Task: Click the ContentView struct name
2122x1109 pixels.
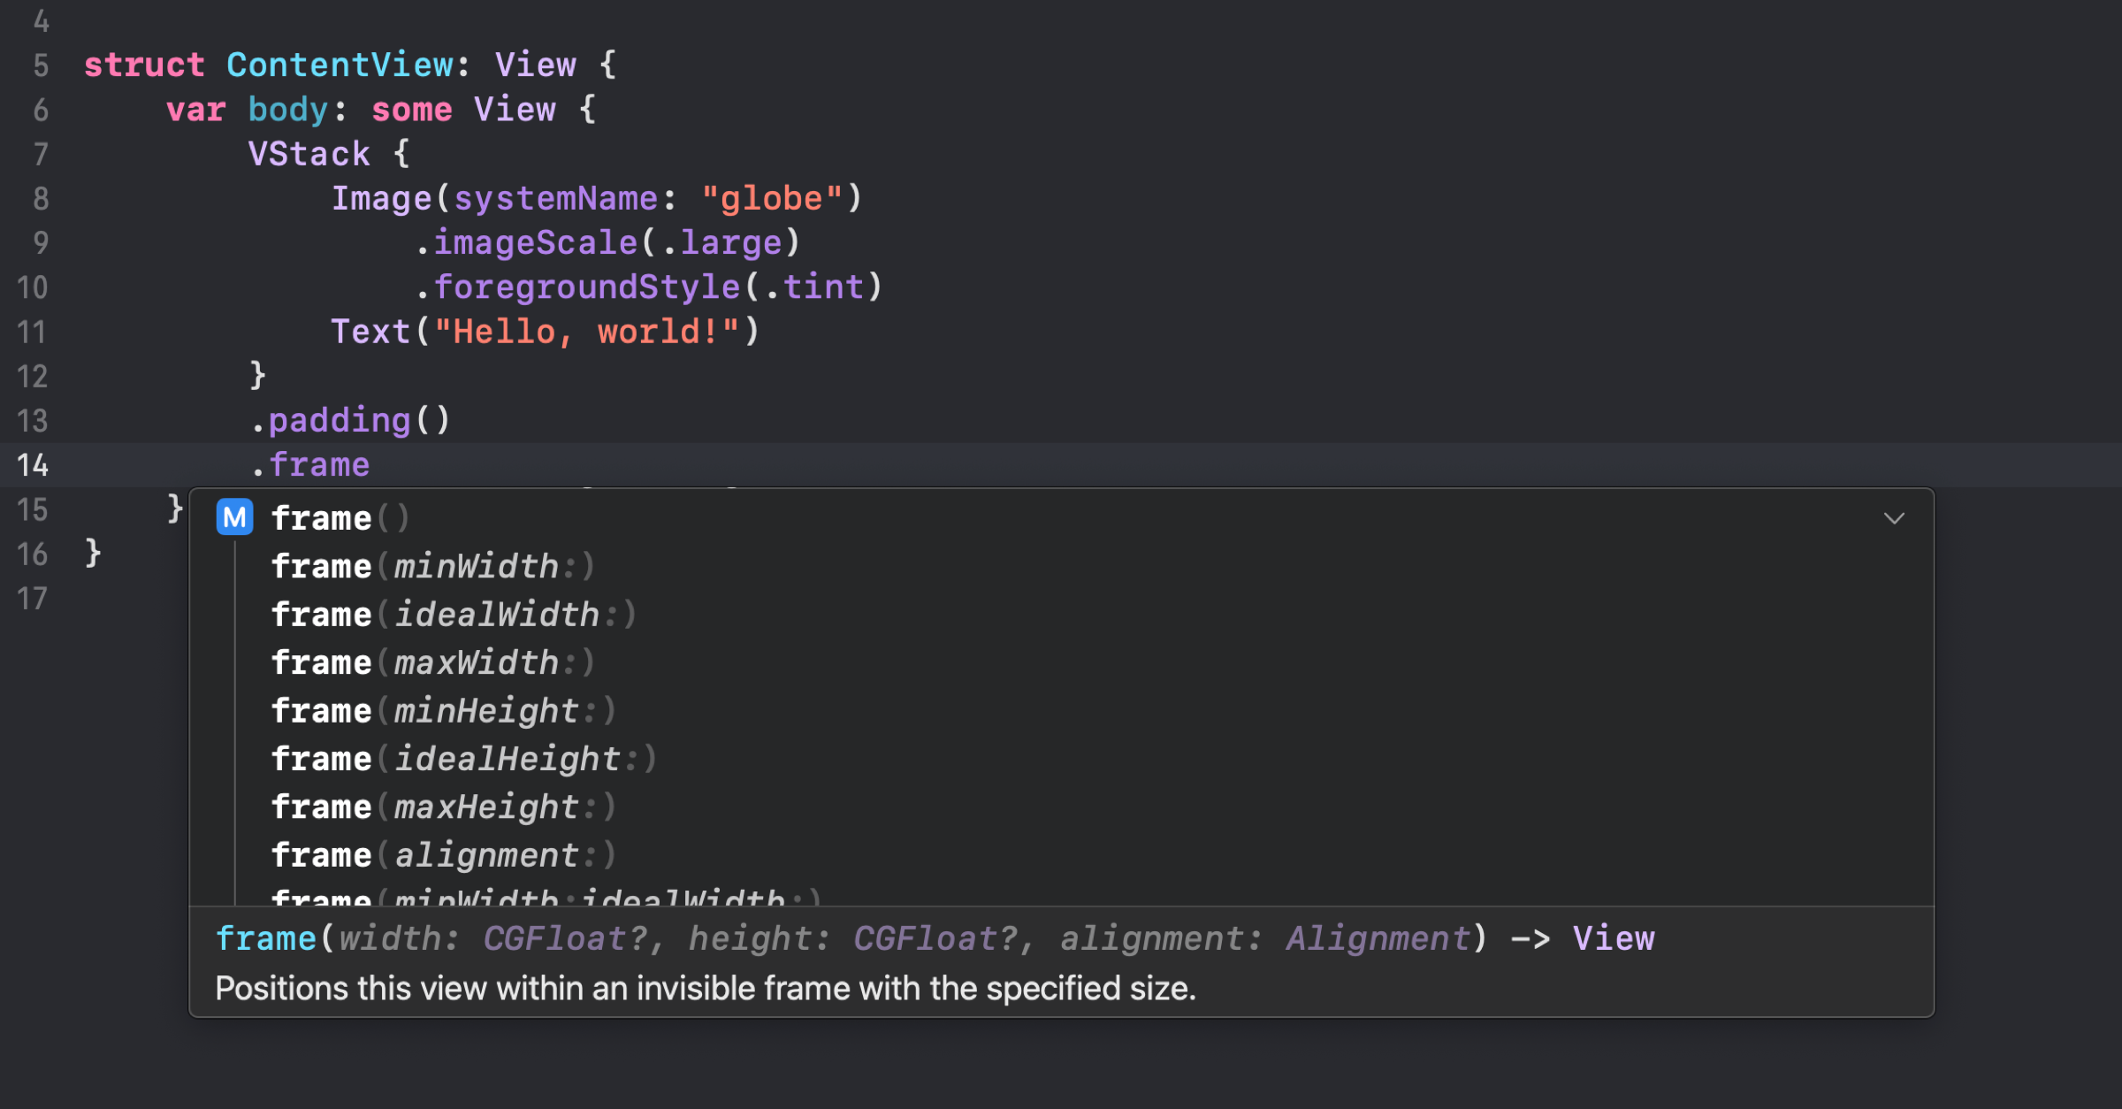Action: 340,65
